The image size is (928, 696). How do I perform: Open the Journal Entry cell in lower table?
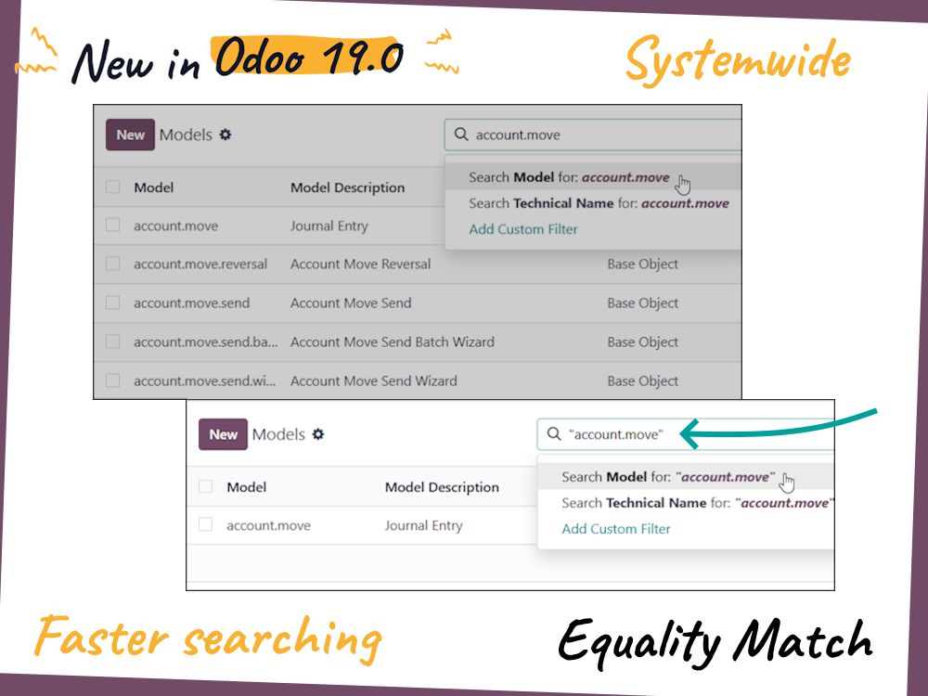click(423, 525)
